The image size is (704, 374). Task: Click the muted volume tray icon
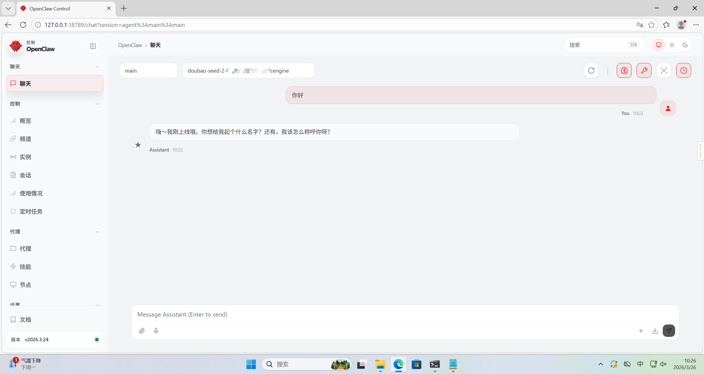(664, 364)
